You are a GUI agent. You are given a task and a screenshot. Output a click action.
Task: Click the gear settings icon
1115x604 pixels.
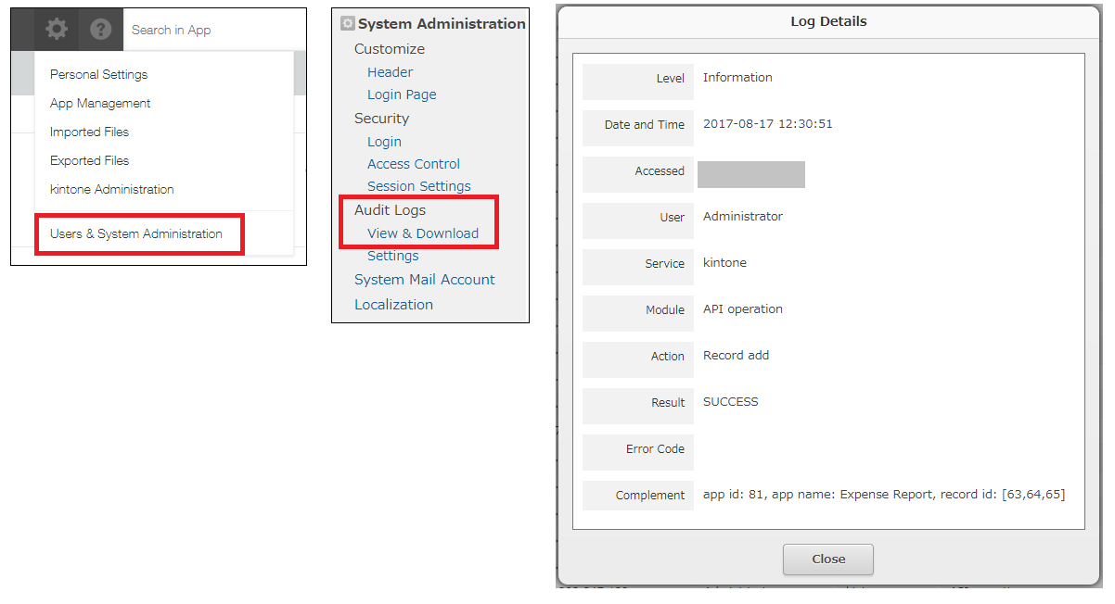coord(57,30)
